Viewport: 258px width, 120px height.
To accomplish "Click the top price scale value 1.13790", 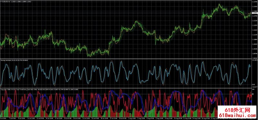I will pyautogui.click(x=255, y=2).
